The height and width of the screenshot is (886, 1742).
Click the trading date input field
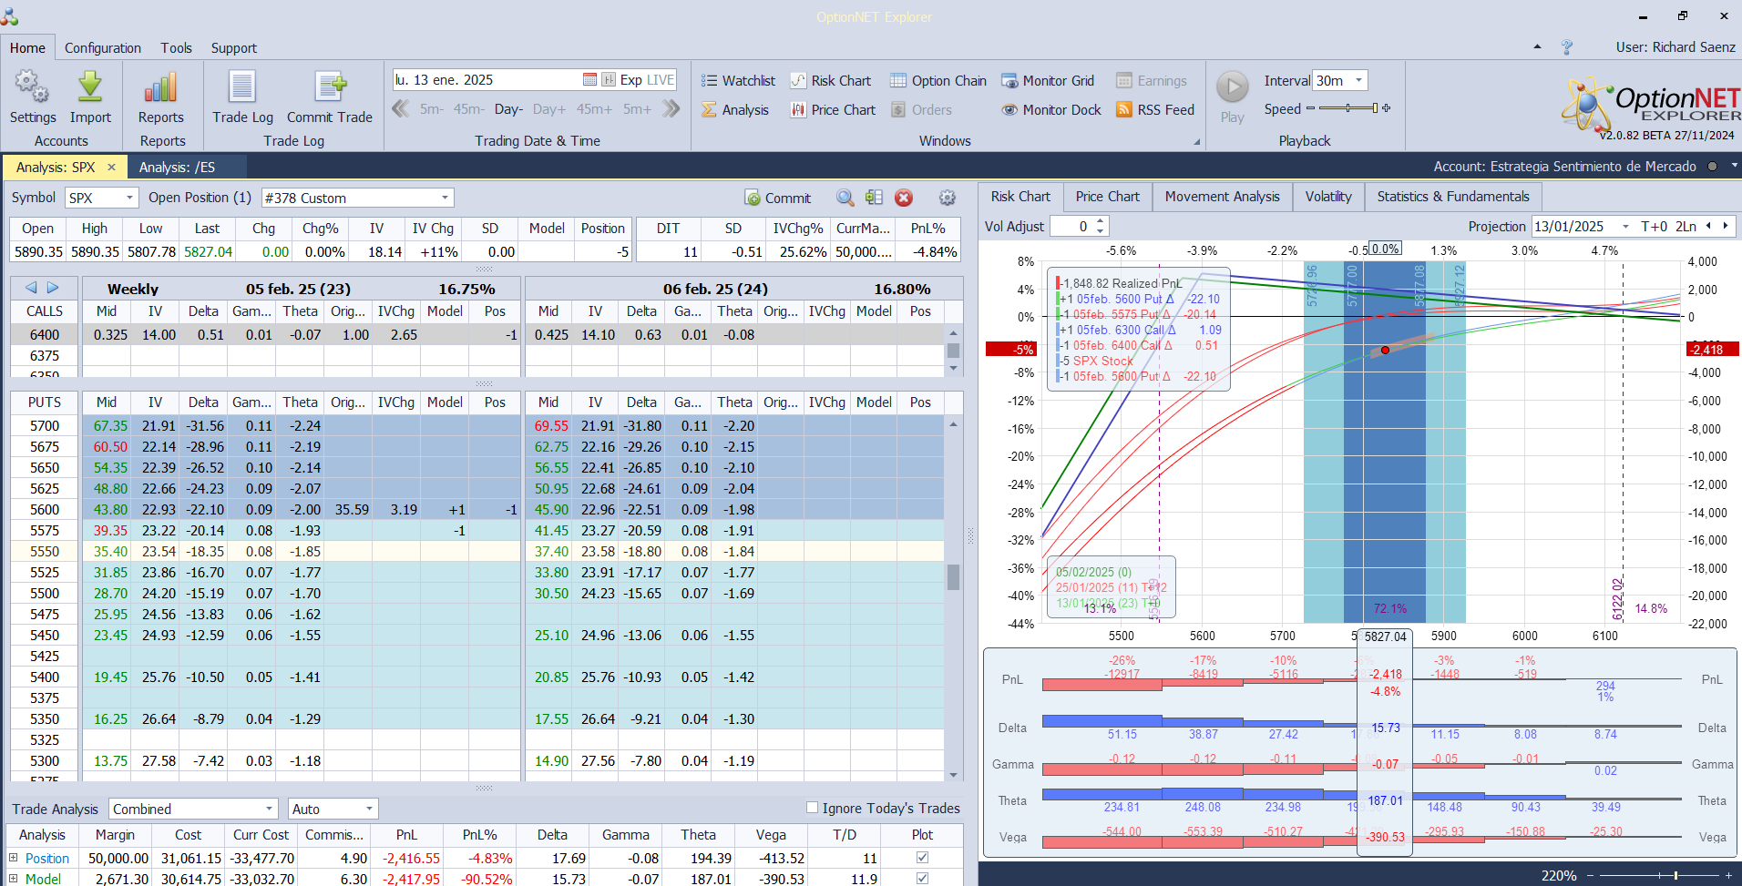(x=487, y=80)
